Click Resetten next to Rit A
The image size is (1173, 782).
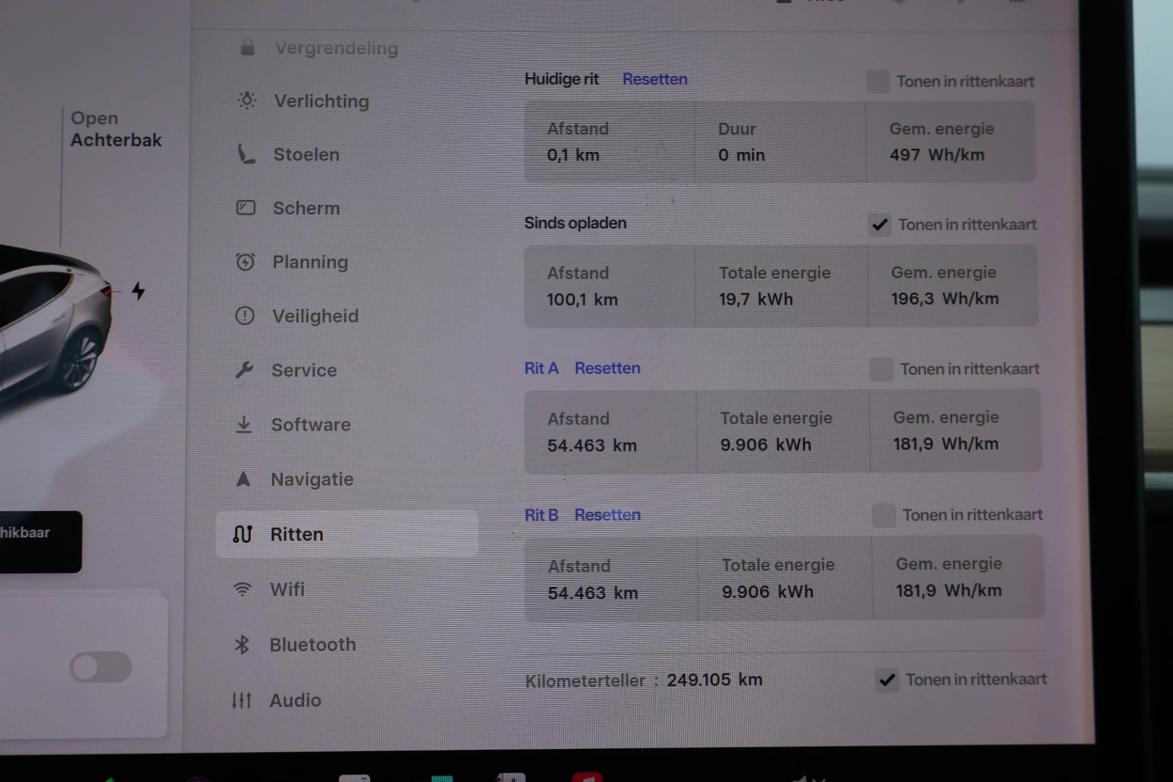607,369
